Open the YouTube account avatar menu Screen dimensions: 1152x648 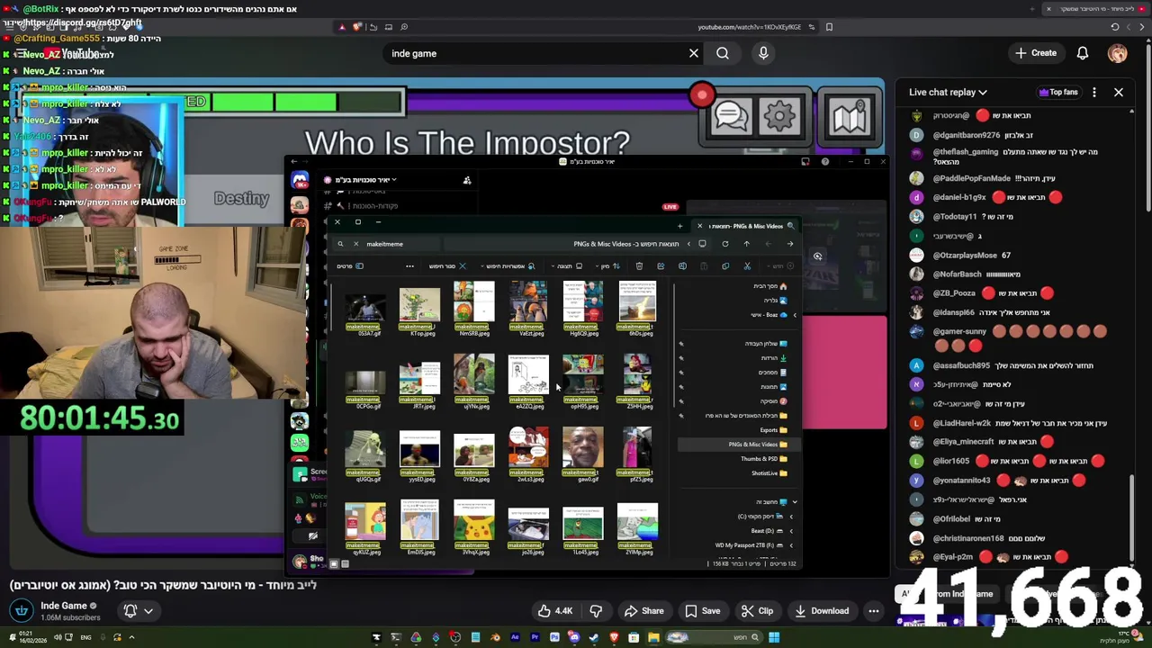click(x=1118, y=53)
